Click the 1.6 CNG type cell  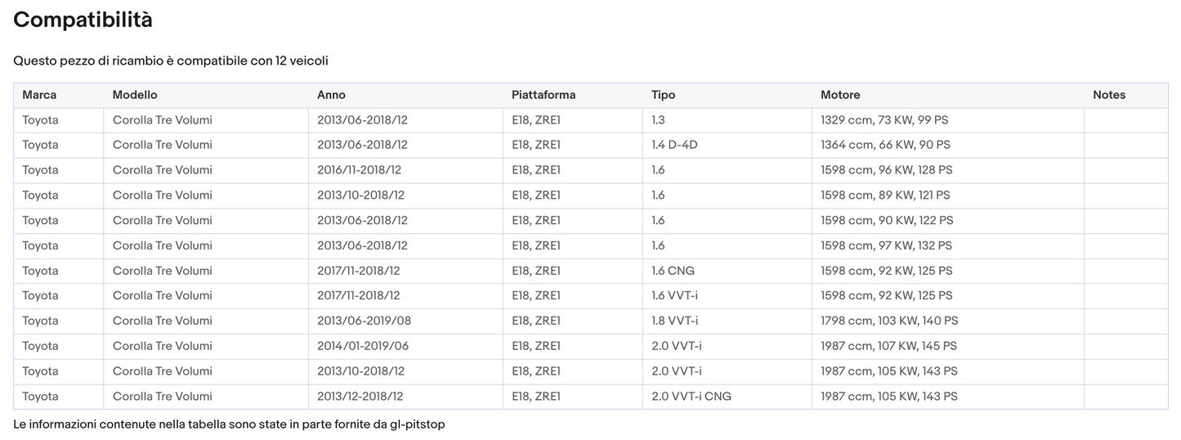[673, 271]
